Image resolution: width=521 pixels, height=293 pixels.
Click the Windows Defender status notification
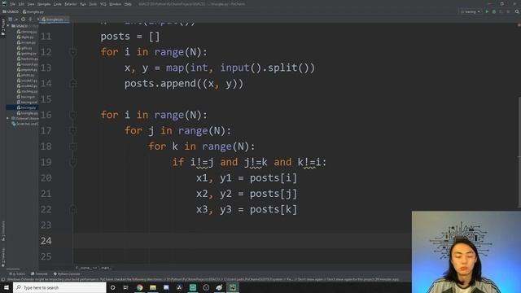[203, 280]
